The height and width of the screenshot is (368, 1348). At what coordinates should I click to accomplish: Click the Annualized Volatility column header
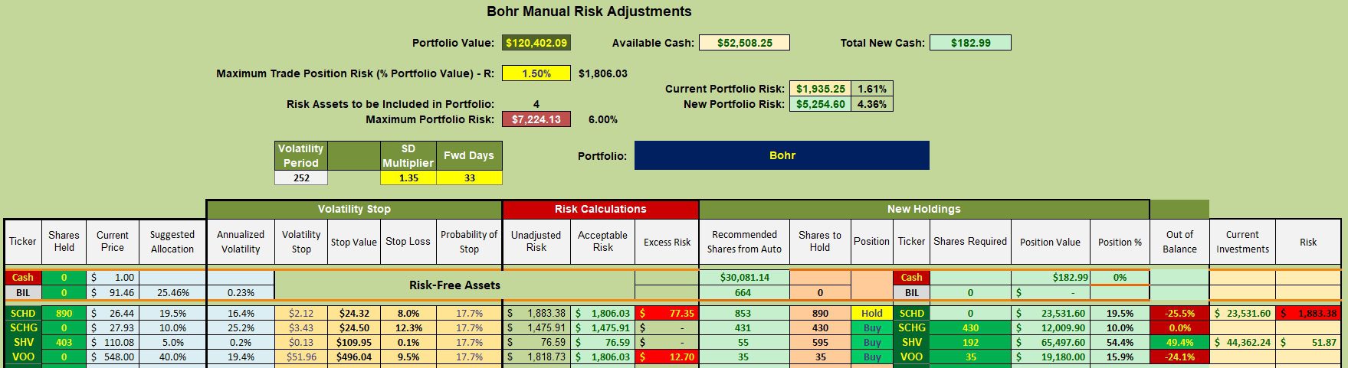click(241, 242)
